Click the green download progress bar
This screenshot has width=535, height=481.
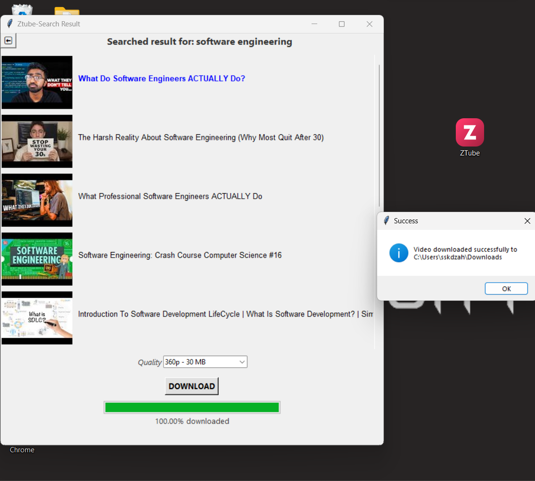coord(192,408)
